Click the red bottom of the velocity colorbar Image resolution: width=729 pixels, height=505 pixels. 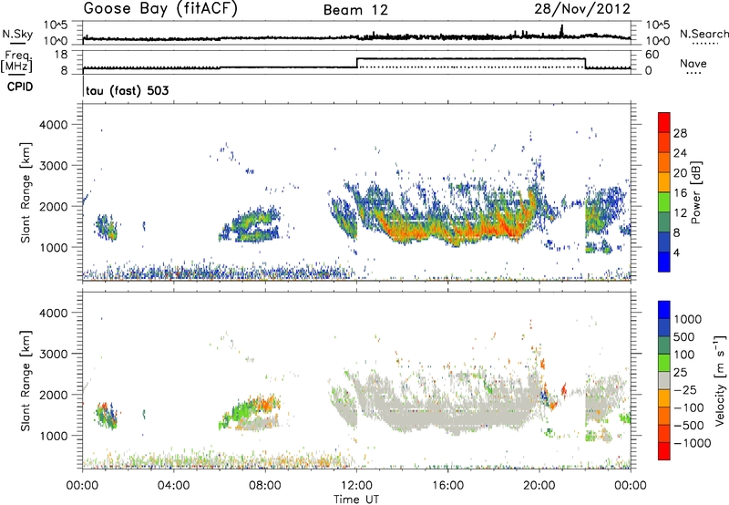tap(664, 451)
